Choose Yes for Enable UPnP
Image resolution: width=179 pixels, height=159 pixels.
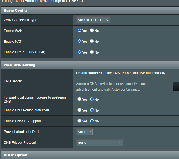tap(79, 52)
